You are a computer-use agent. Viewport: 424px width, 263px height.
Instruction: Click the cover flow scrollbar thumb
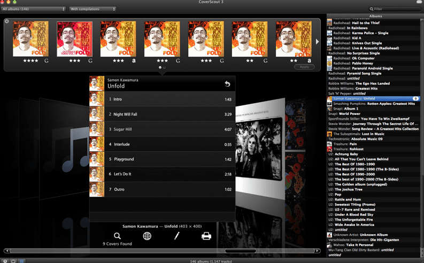(x=241, y=251)
